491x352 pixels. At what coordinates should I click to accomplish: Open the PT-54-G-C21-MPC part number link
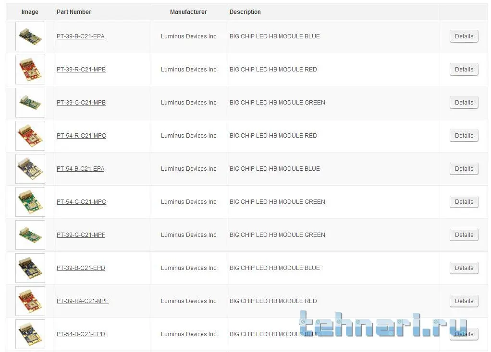coord(81,202)
